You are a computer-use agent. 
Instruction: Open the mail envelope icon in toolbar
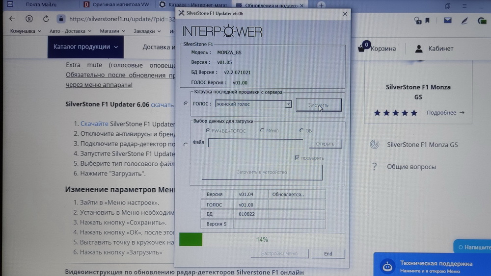tap(447, 20)
